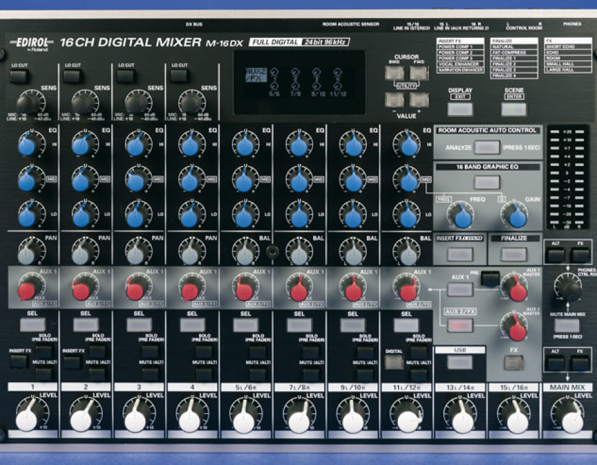Toggle the SOLO button on channel 7/8

[x=311, y=351]
